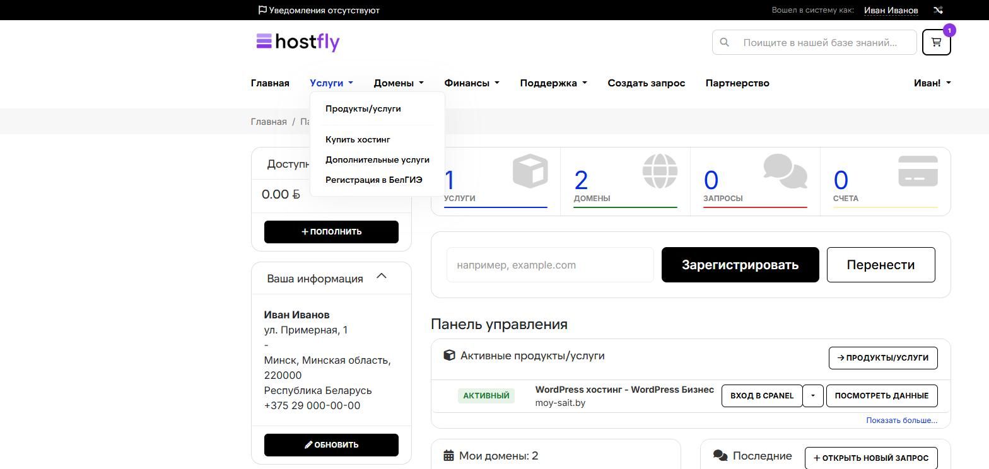Click the ул. Примерная, 1 address line
The height and width of the screenshot is (469, 989).
[x=306, y=330]
